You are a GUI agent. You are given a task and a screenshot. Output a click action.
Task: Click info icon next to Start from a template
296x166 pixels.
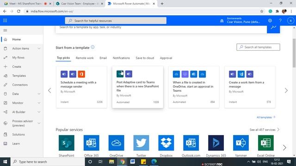tap(92, 47)
